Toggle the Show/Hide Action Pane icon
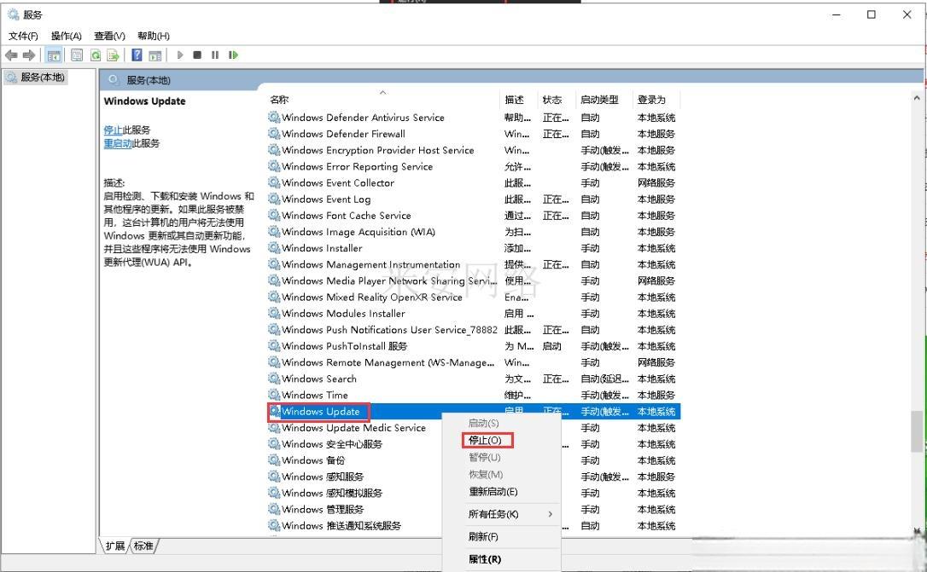Image resolution: width=927 pixels, height=572 pixels. (x=154, y=55)
